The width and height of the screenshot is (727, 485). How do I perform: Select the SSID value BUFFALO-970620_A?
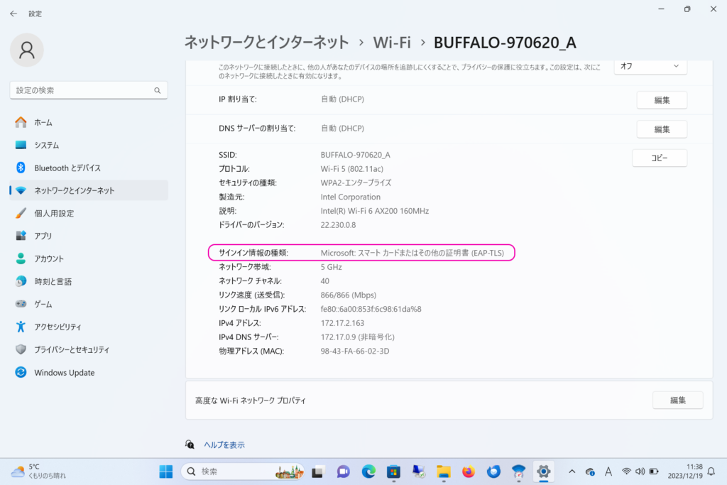(x=355, y=155)
